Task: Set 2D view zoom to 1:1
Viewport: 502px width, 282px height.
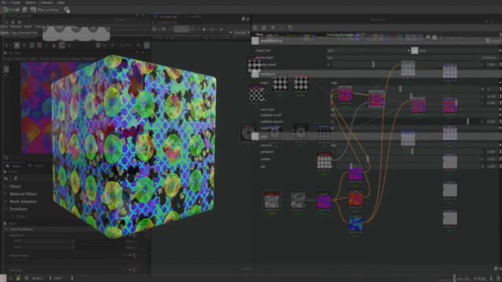Action: (104, 45)
